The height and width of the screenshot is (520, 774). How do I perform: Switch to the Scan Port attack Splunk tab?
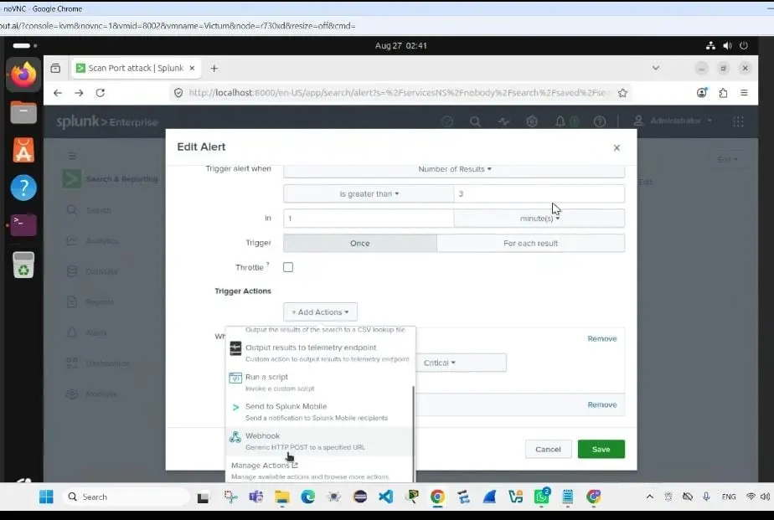137,68
